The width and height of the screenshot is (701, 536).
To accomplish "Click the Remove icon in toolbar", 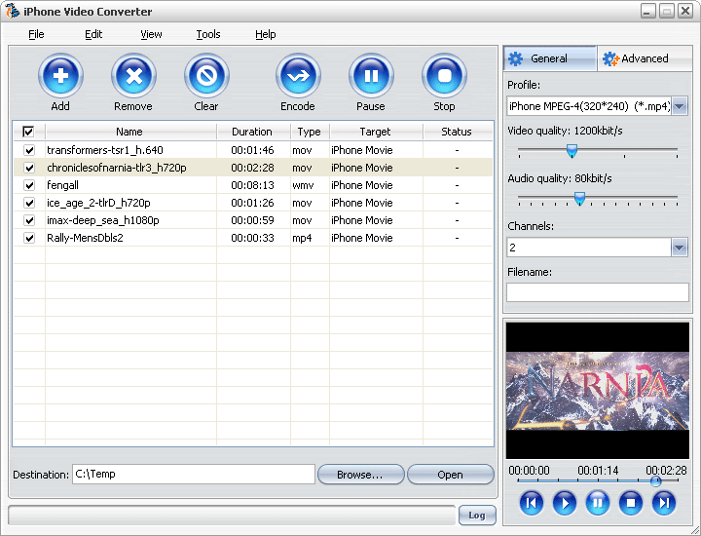I will (x=133, y=76).
